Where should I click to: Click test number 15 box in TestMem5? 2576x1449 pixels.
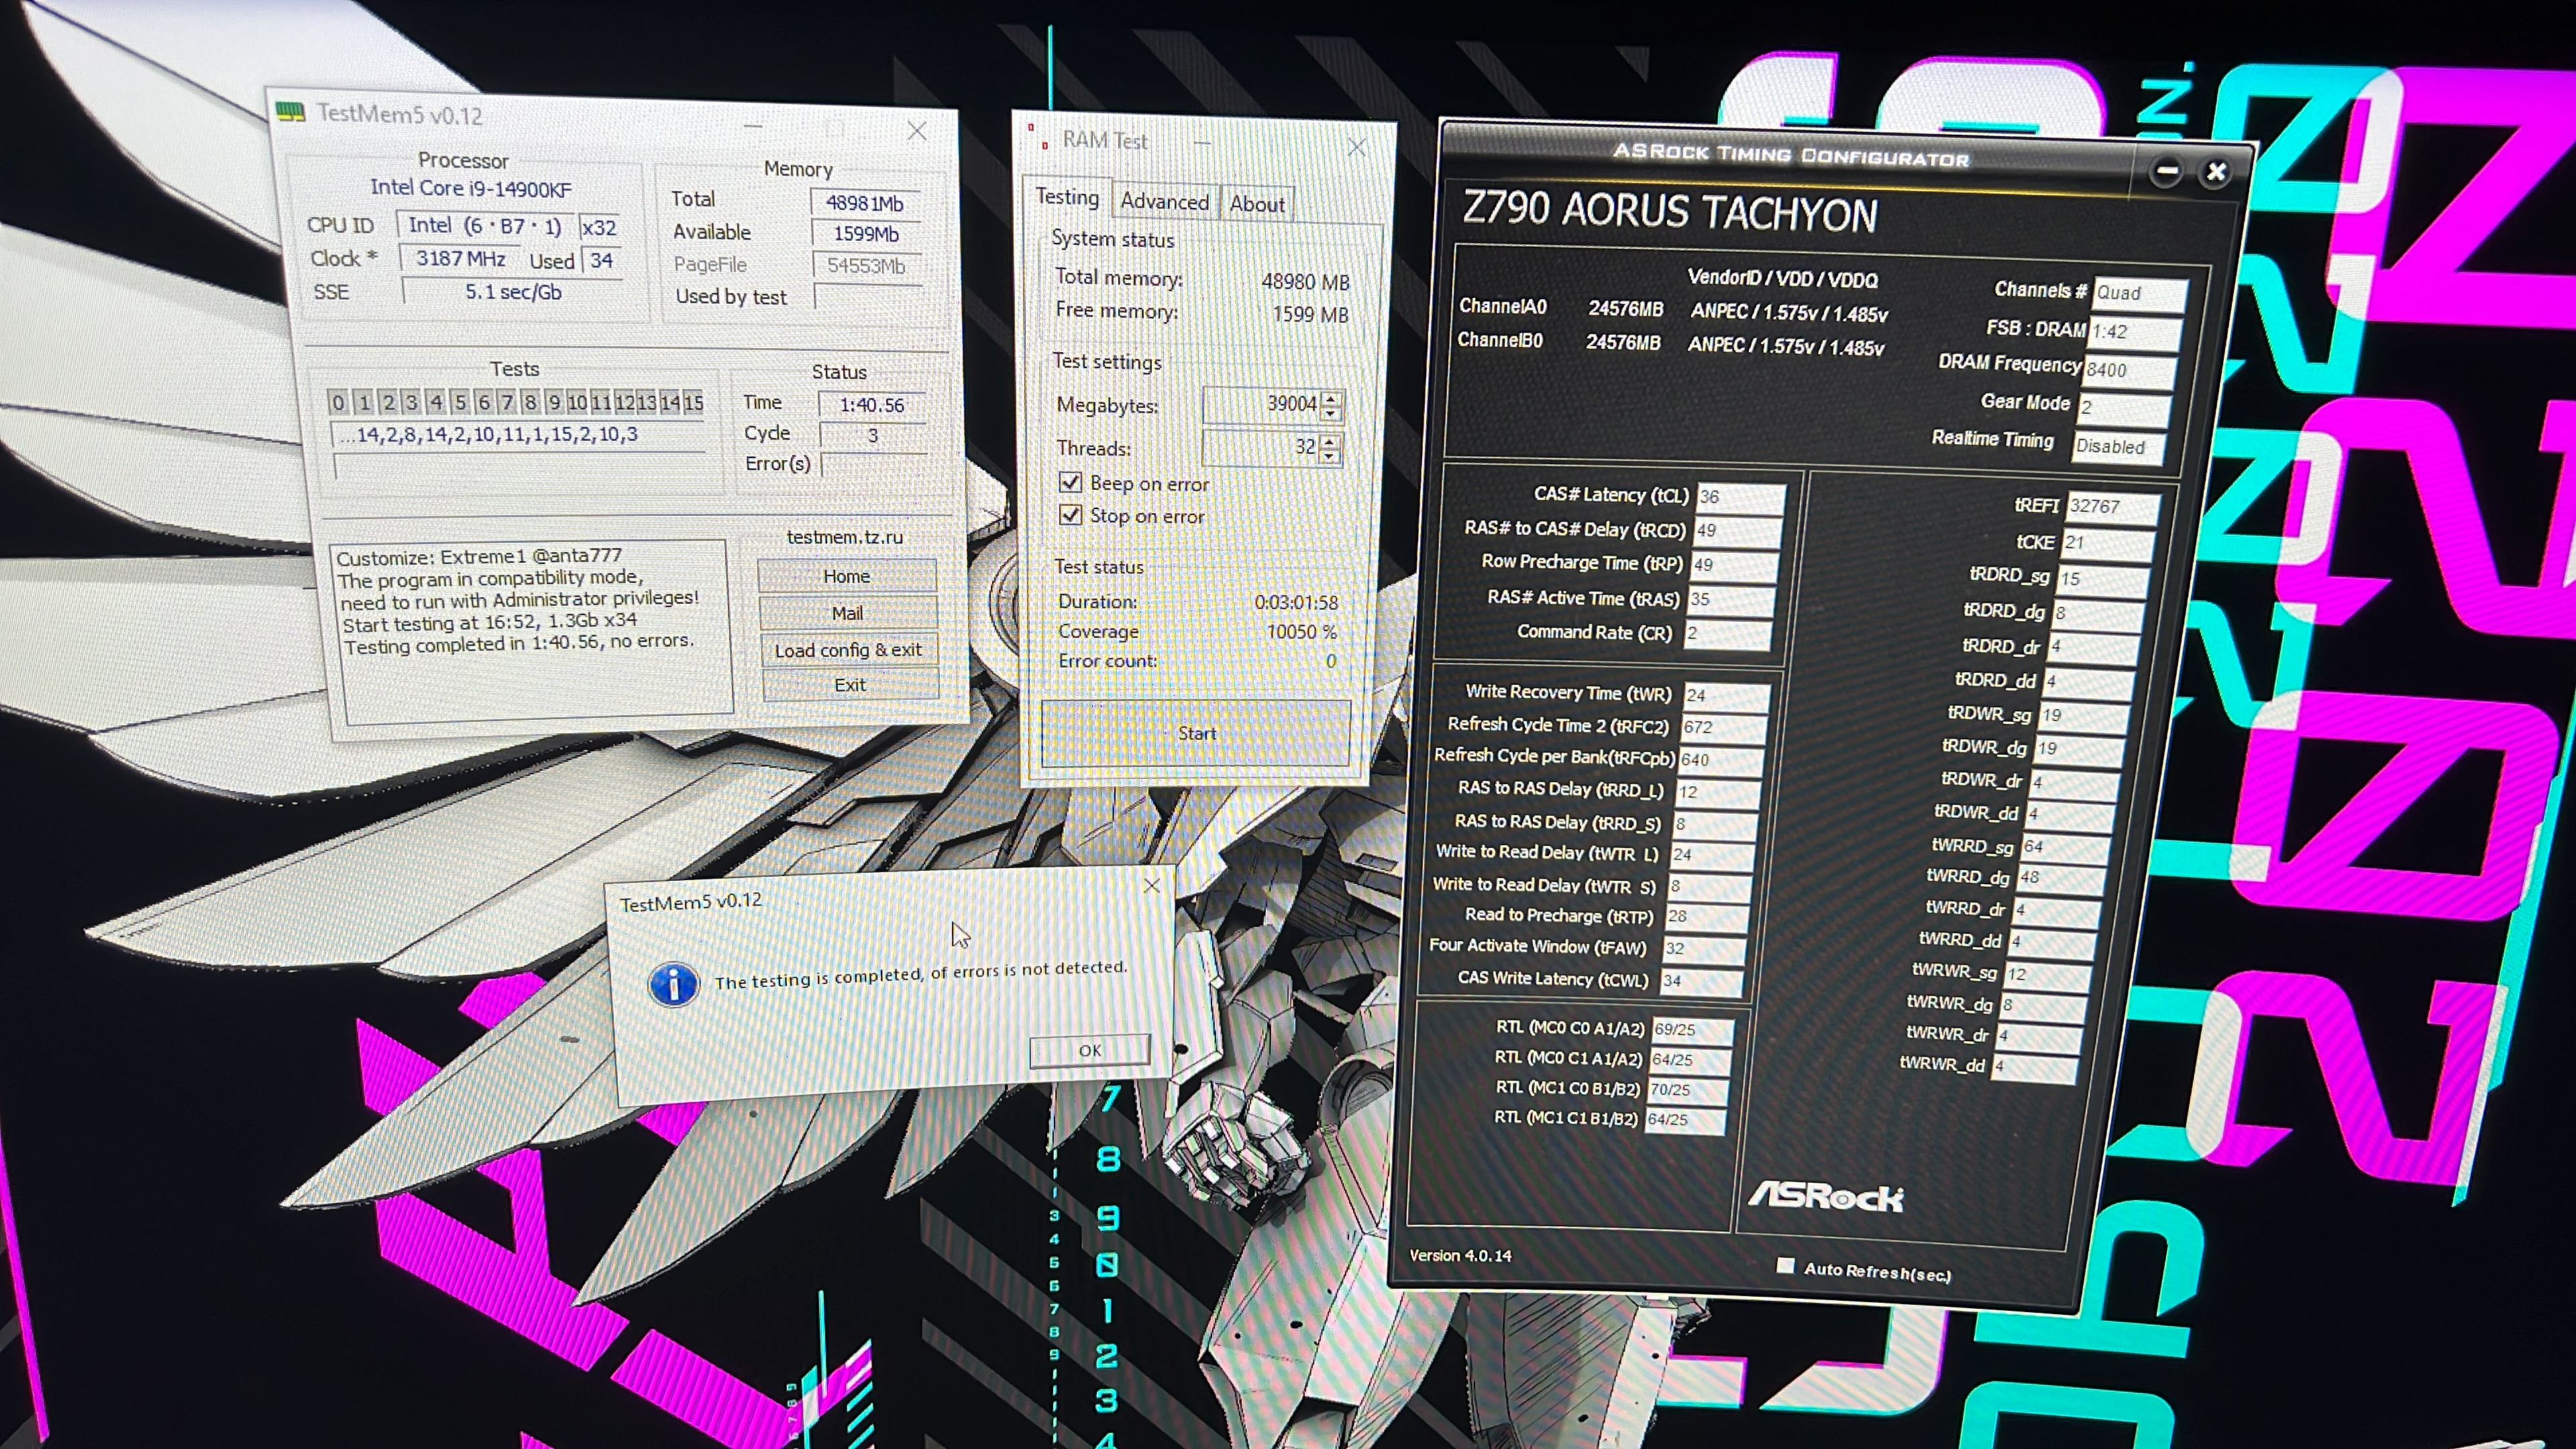tap(693, 402)
